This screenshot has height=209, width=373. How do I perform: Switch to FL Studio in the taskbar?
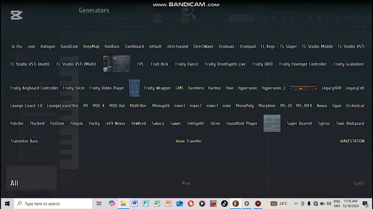(235, 203)
